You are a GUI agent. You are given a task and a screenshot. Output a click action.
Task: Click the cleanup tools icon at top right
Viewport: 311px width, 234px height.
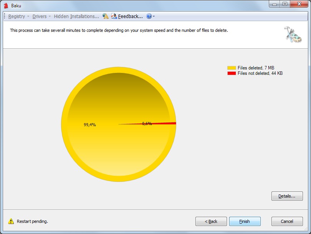click(x=293, y=34)
